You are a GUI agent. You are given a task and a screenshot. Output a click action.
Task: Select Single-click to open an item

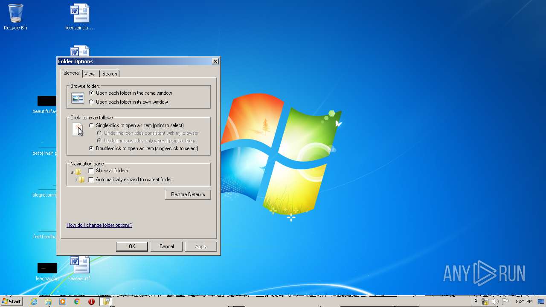pyautogui.click(x=136, y=125)
